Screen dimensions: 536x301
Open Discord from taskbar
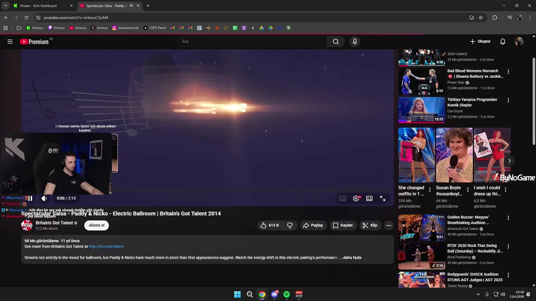(x=274, y=294)
